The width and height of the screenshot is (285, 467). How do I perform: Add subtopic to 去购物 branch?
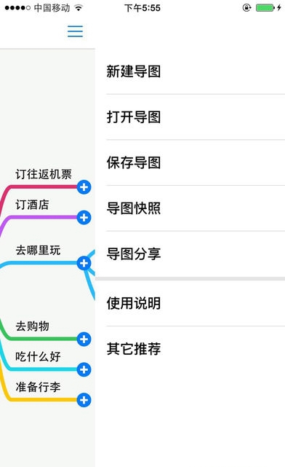(84, 340)
